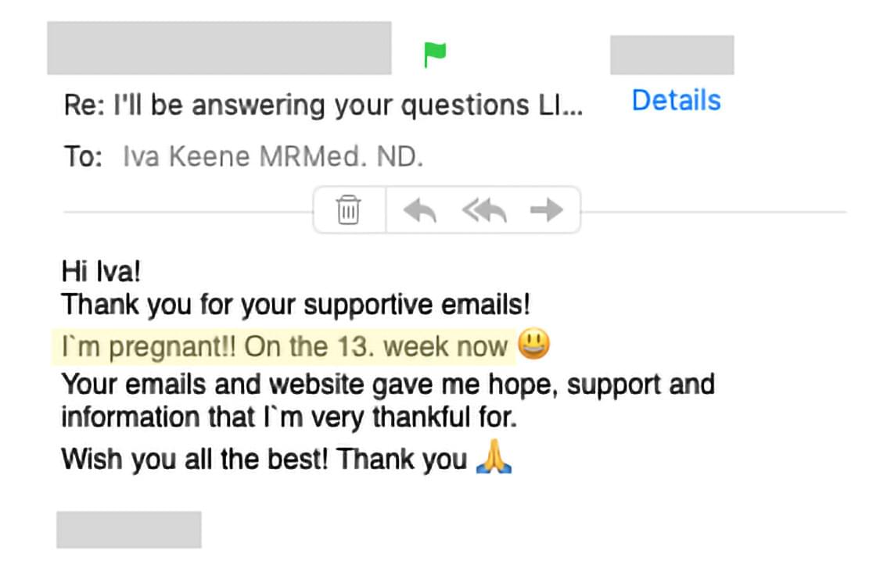Click the redacted sender name block
The height and width of the screenshot is (565, 887).
(220, 48)
